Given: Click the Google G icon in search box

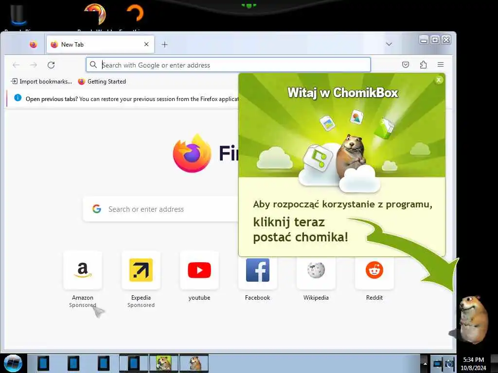Looking at the screenshot, I should (97, 209).
